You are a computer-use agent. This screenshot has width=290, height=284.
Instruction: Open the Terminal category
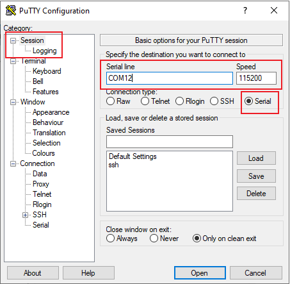33,61
